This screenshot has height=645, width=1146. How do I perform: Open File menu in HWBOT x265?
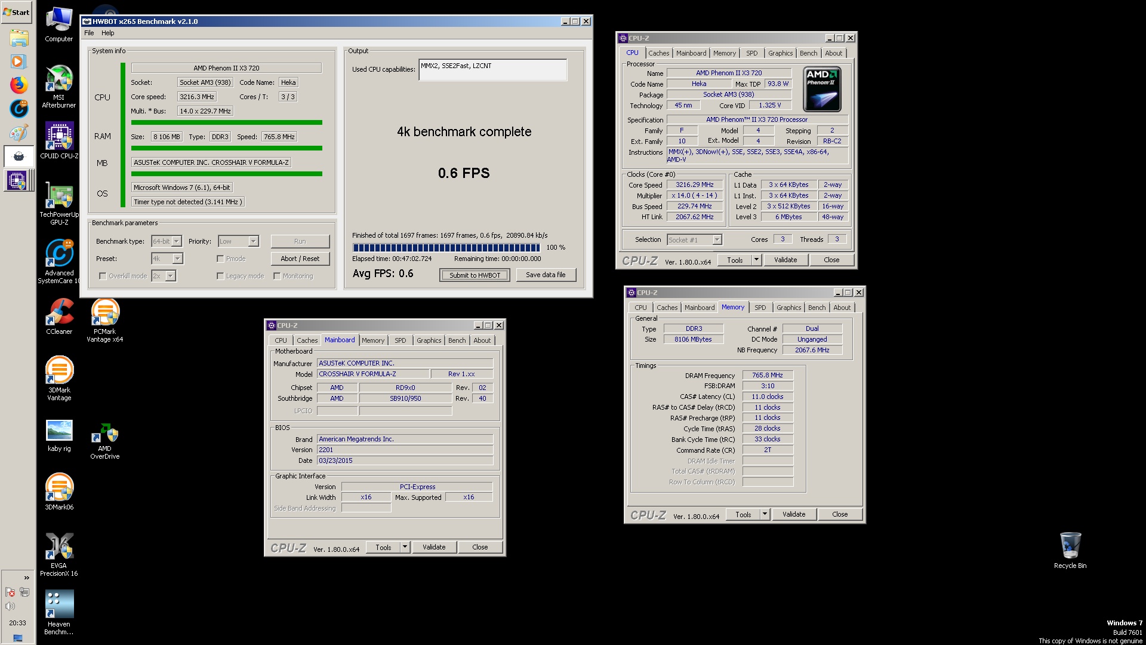click(89, 33)
